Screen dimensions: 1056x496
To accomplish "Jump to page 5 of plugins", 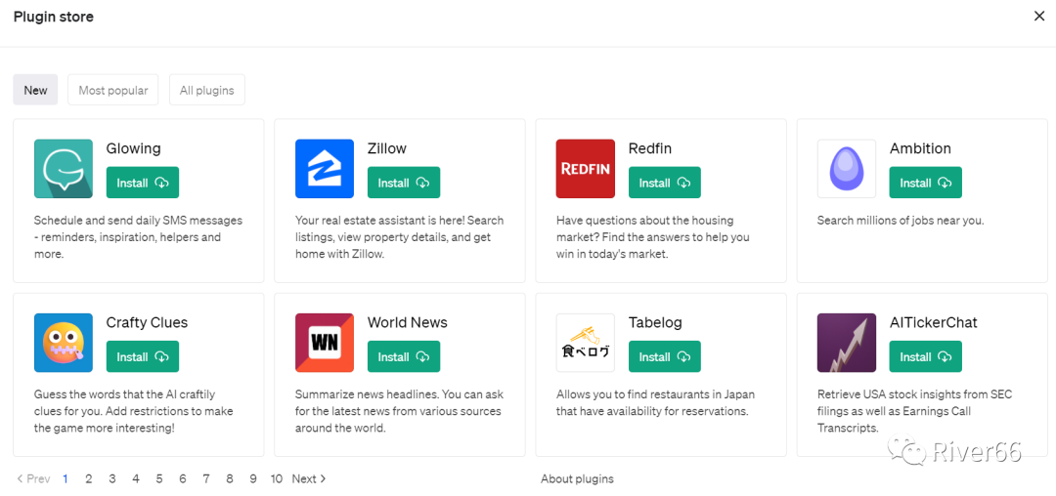I will [x=159, y=478].
